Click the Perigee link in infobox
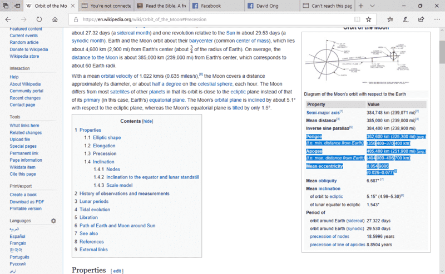This screenshot has height=274, width=445. click(x=314, y=136)
